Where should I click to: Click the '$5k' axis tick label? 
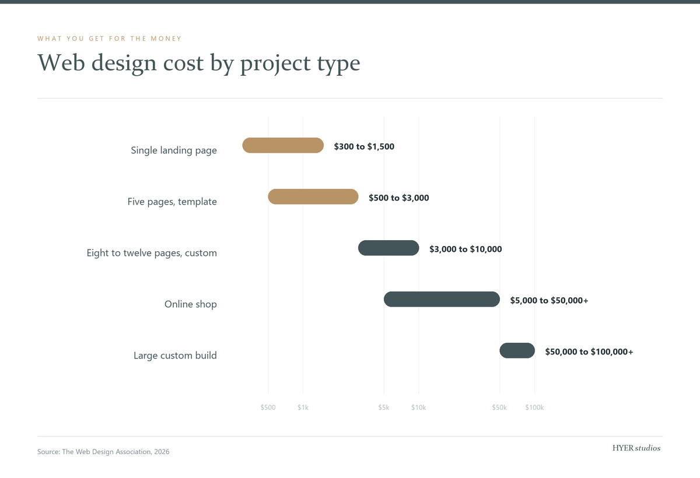pyautogui.click(x=384, y=407)
